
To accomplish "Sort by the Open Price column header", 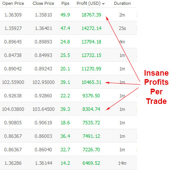I will pyautogui.click(x=13, y=3).
